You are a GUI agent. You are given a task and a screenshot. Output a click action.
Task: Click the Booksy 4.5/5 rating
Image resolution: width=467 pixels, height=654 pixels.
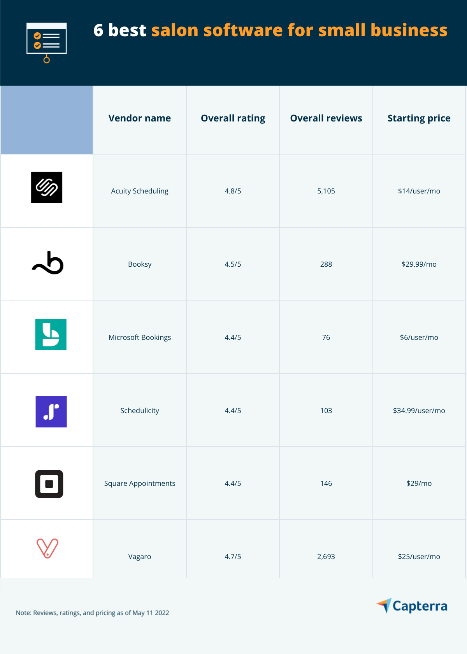[233, 264]
